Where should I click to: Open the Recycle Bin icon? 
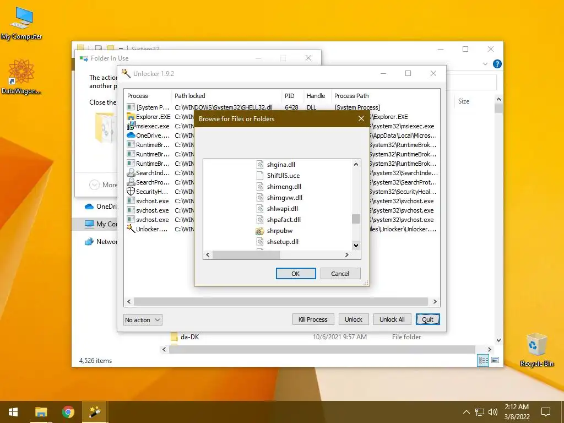pos(536,350)
